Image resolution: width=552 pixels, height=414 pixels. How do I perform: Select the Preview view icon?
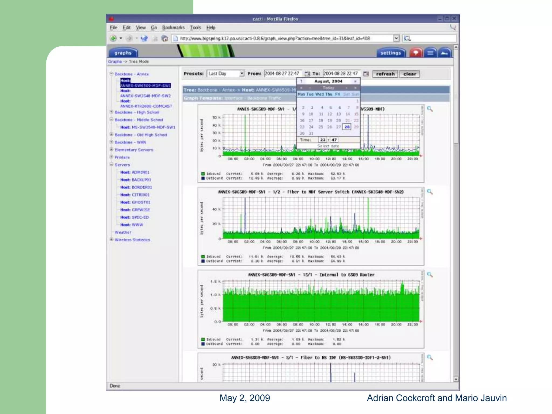444,53
